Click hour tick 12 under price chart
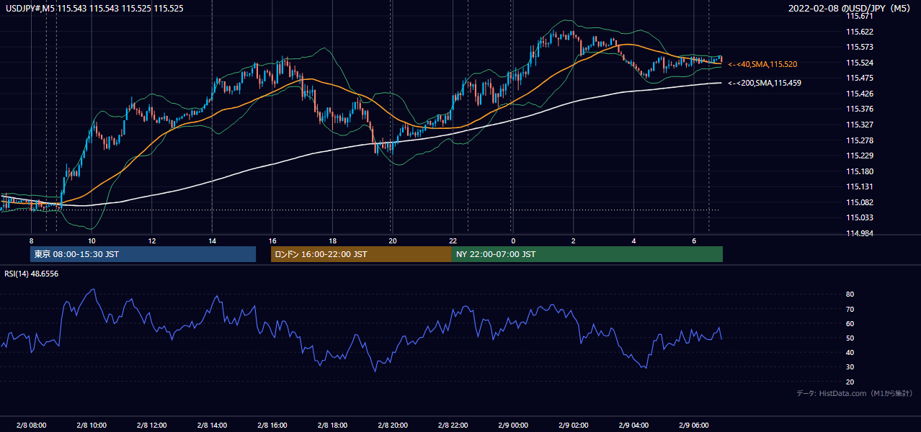Screen dimensions: 921x432 (x=151, y=240)
